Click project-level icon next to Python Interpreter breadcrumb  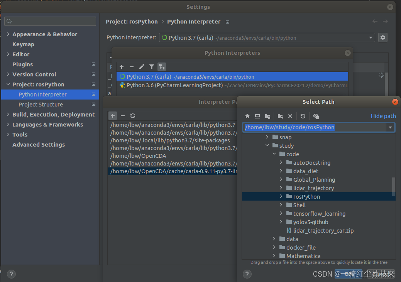[227, 22]
